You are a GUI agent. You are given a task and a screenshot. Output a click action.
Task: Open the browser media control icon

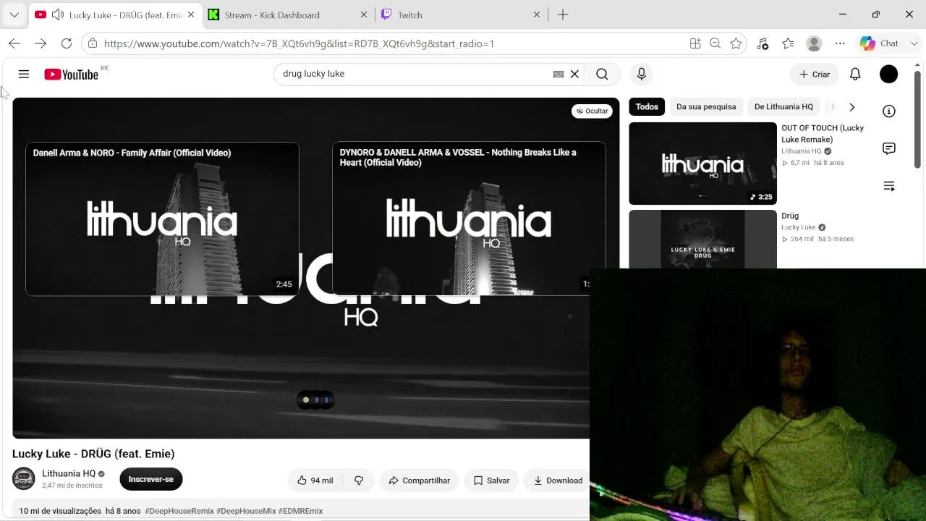coord(763,43)
